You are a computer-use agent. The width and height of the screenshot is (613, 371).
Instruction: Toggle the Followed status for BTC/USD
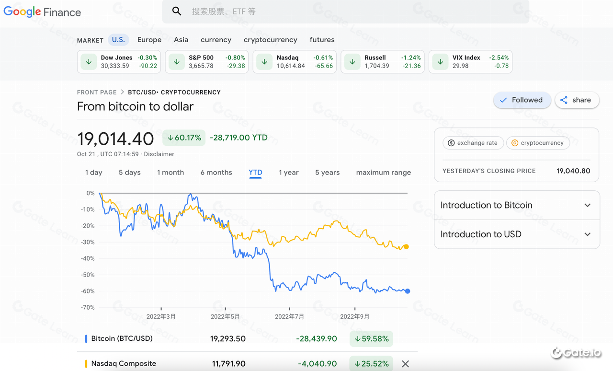pos(522,100)
